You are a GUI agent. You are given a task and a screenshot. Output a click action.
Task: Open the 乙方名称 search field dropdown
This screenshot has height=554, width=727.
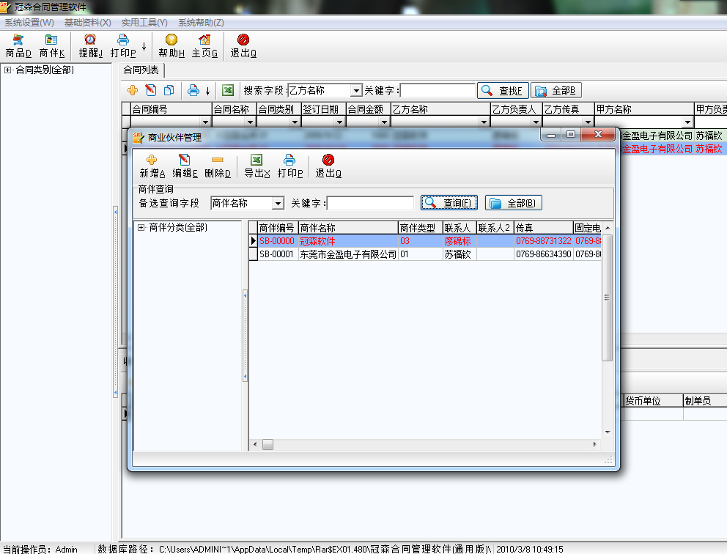pyautogui.click(x=356, y=90)
